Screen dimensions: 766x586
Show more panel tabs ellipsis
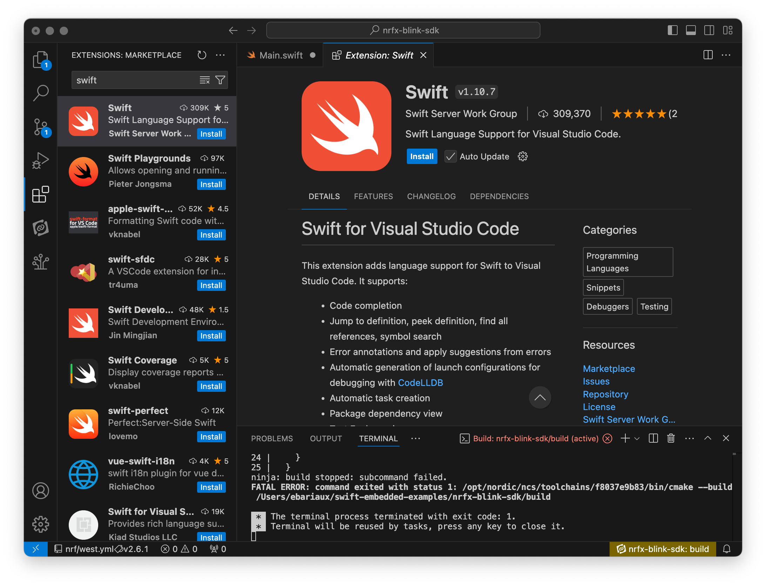416,438
